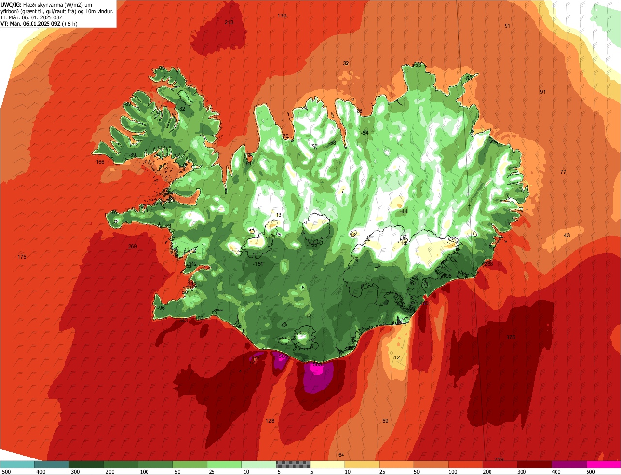Select the '43' value off the east coast

point(567,235)
